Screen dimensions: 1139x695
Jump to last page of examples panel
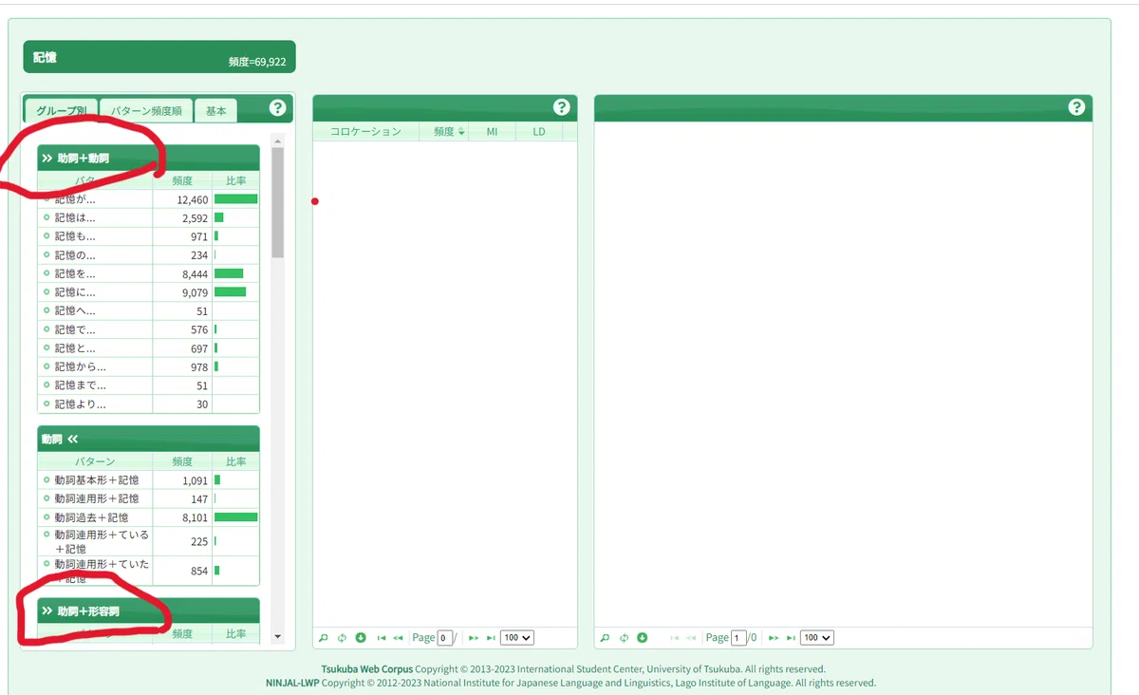pyautogui.click(x=791, y=638)
